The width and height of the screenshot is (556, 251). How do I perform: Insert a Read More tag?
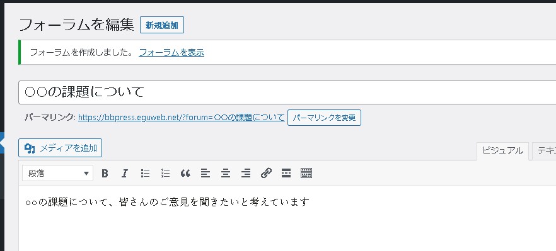coord(286,173)
